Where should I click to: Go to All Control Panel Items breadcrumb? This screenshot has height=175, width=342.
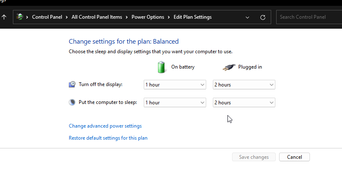click(x=97, y=17)
